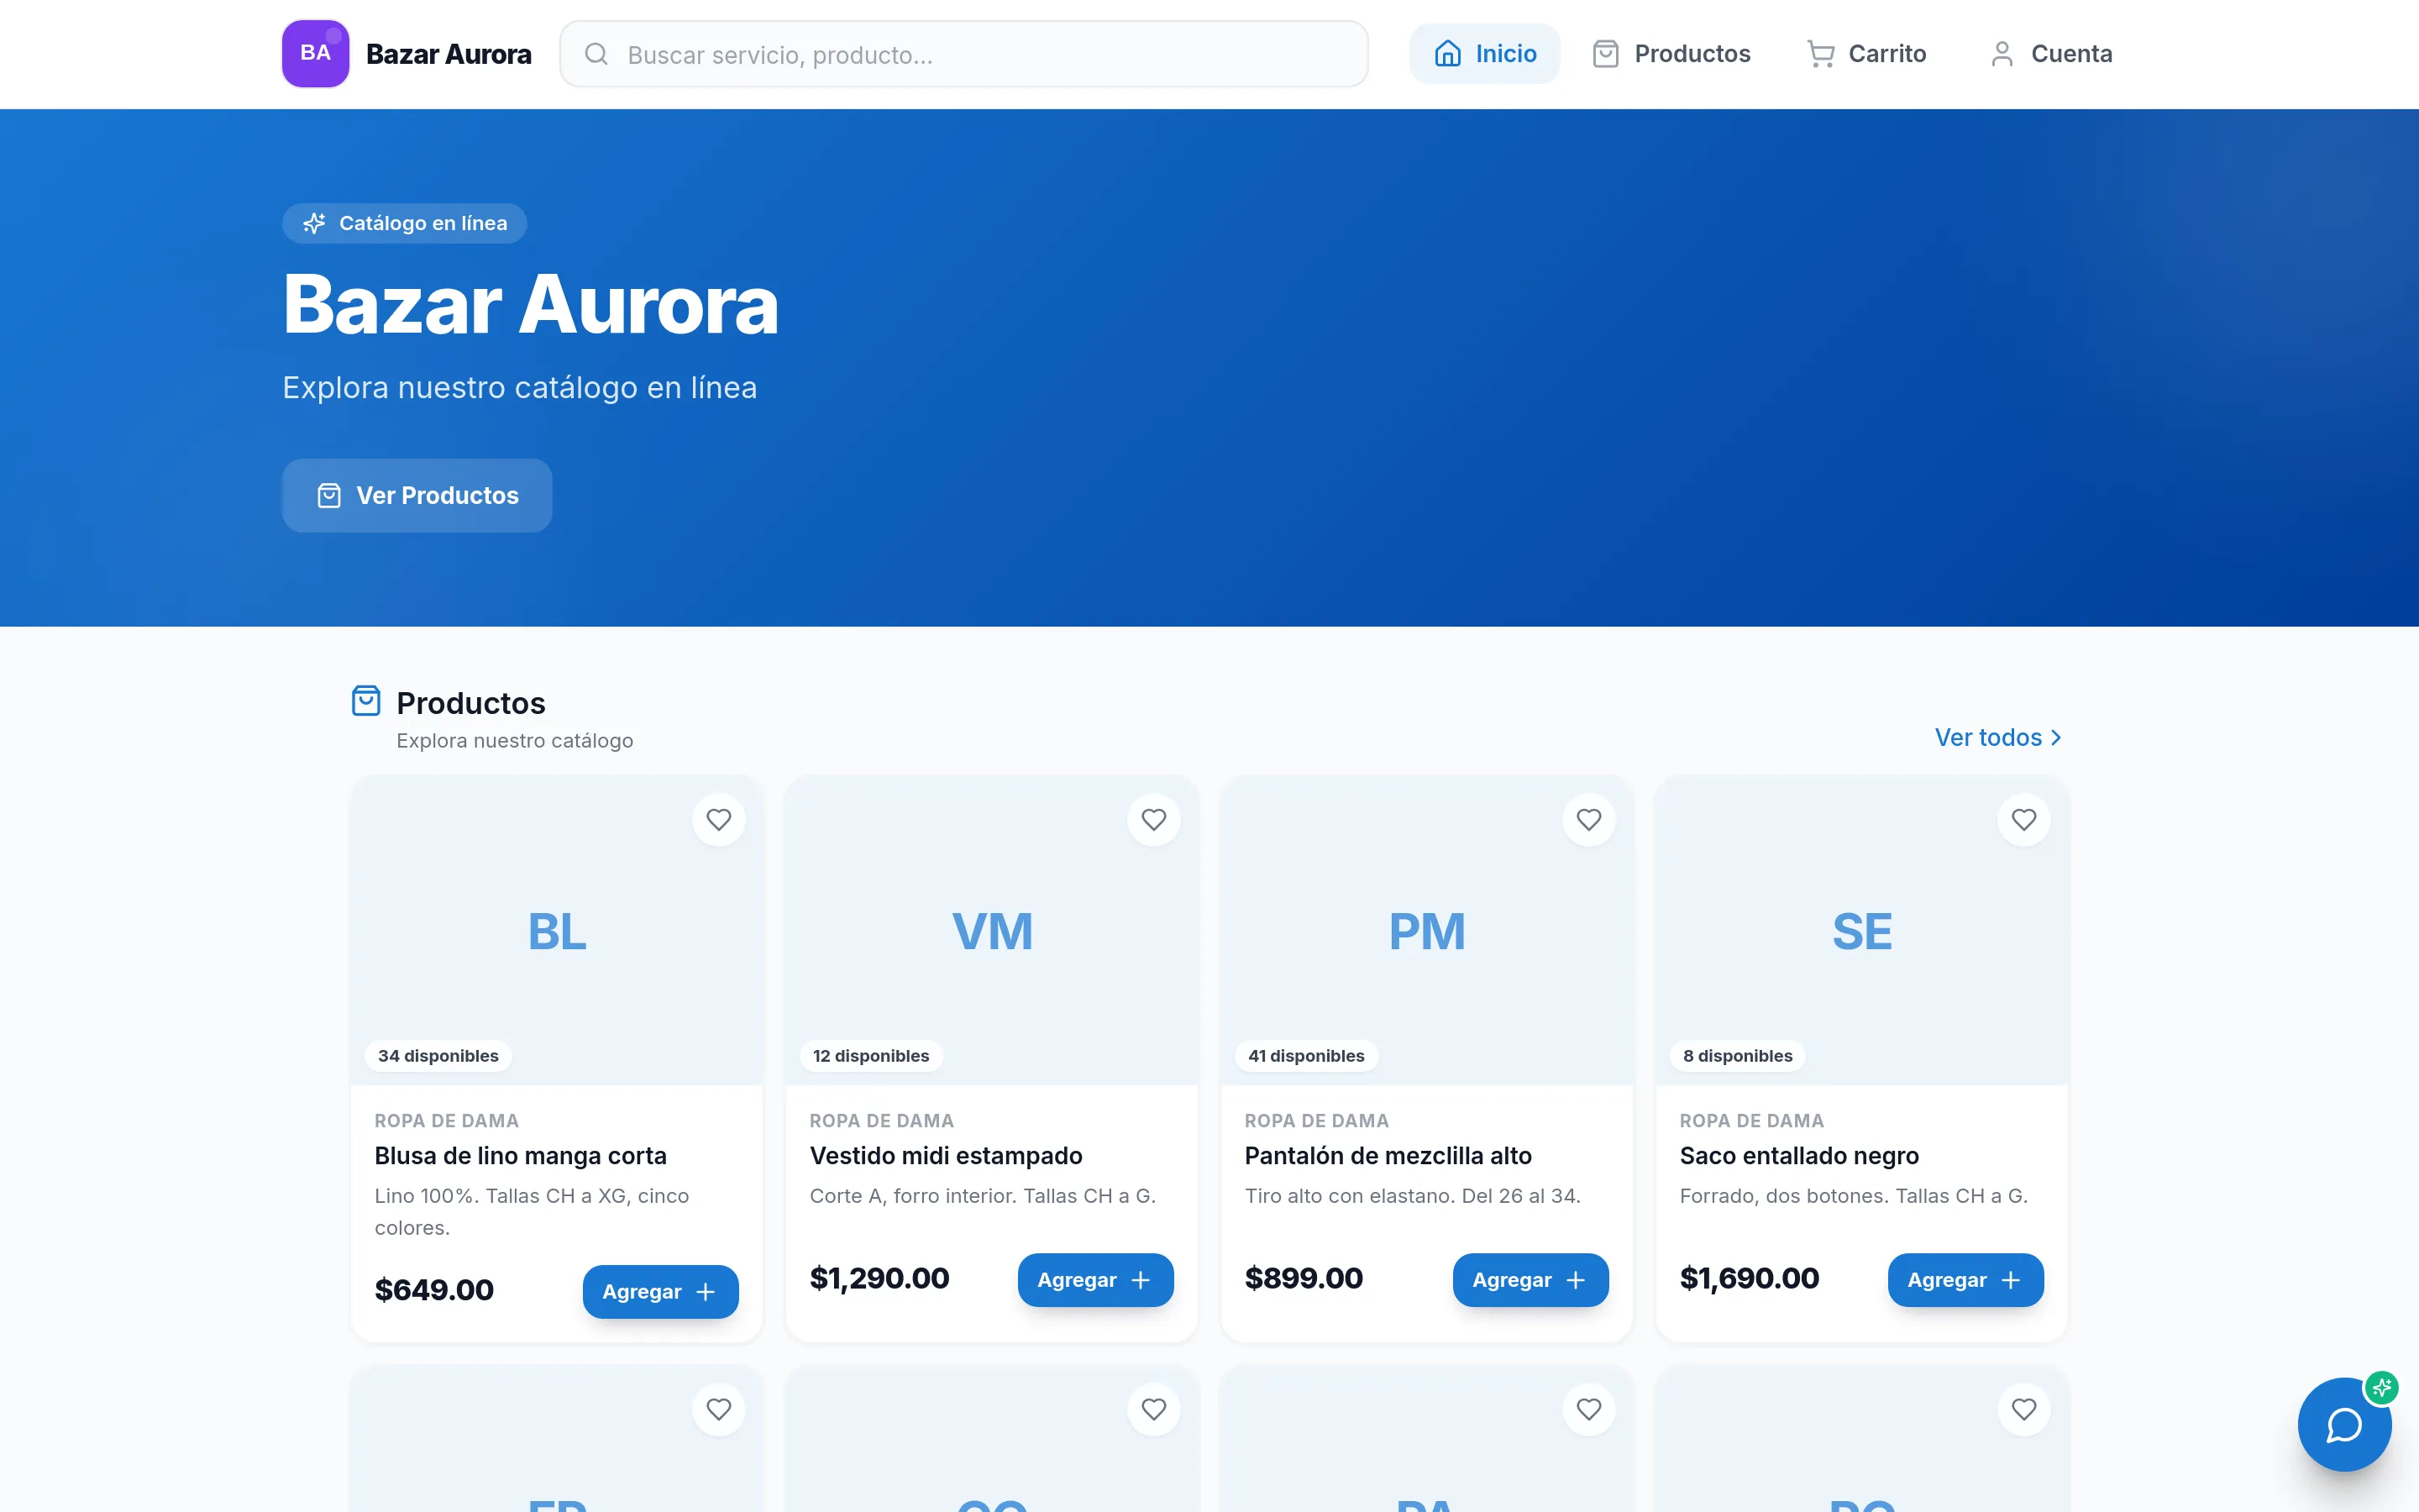Favorite the Saco entallado negro
The width and height of the screenshot is (2419, 1512).
point(2024,820)
